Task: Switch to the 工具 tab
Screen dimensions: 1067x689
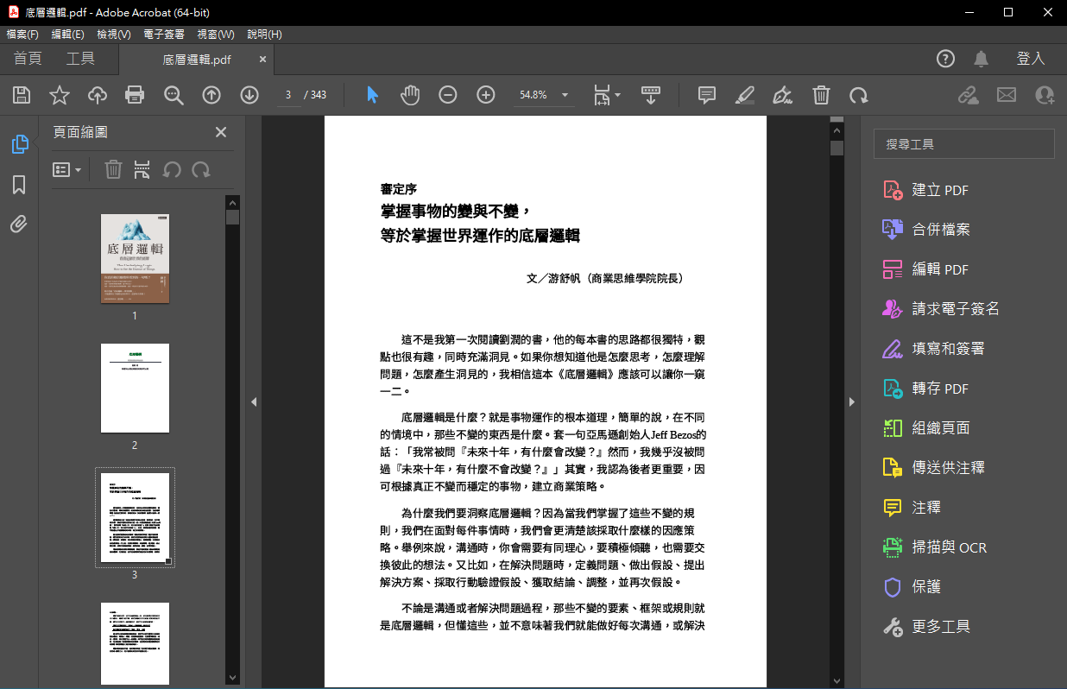Action: [80, 59]
